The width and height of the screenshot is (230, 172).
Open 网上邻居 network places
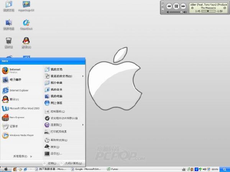click(x=54, y=103)
